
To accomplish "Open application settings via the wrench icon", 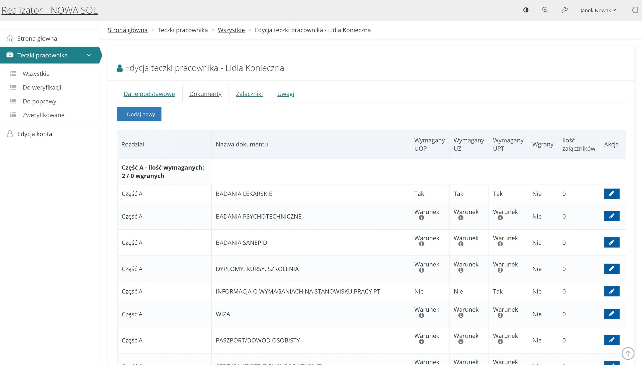I will 564,10.
